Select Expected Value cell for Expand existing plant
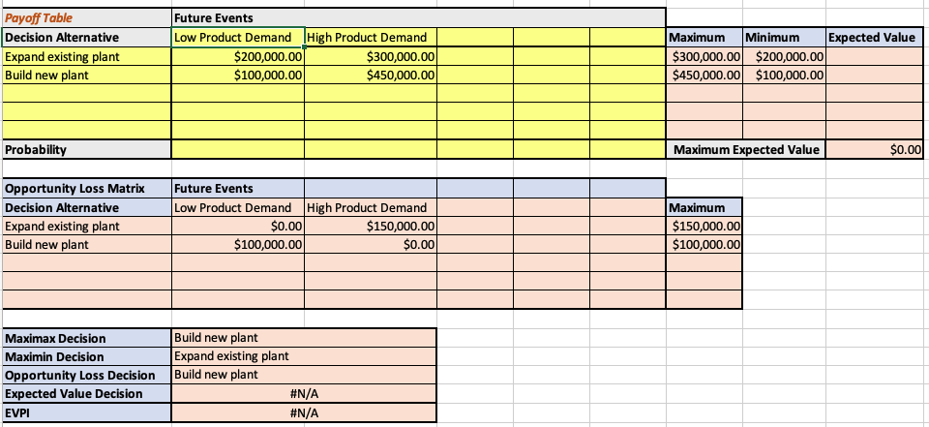This screenshot has width=929, height=427. coord(874,57)
